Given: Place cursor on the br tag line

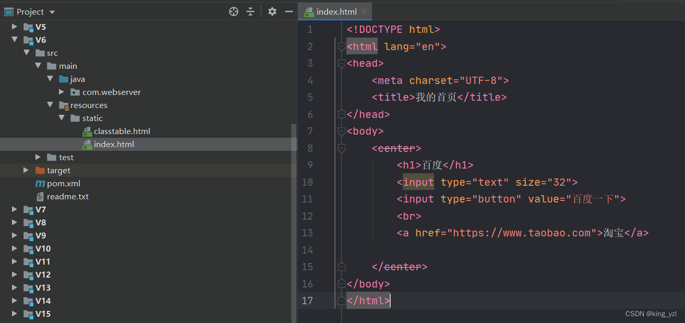Looking at the screenshot, I should click(x=409, y=216).
